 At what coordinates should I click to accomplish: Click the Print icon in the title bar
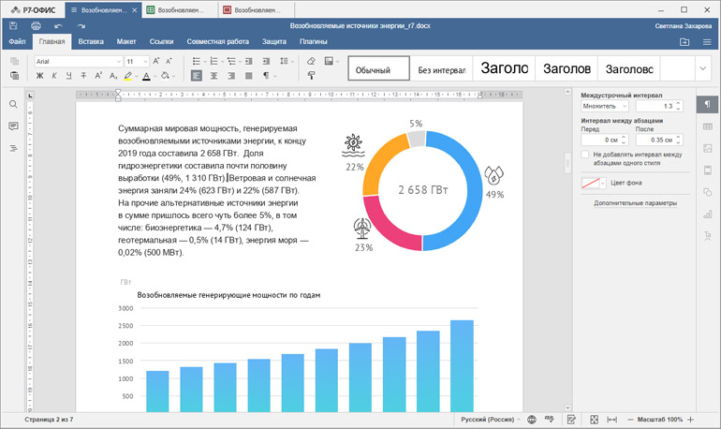(36, 26)
